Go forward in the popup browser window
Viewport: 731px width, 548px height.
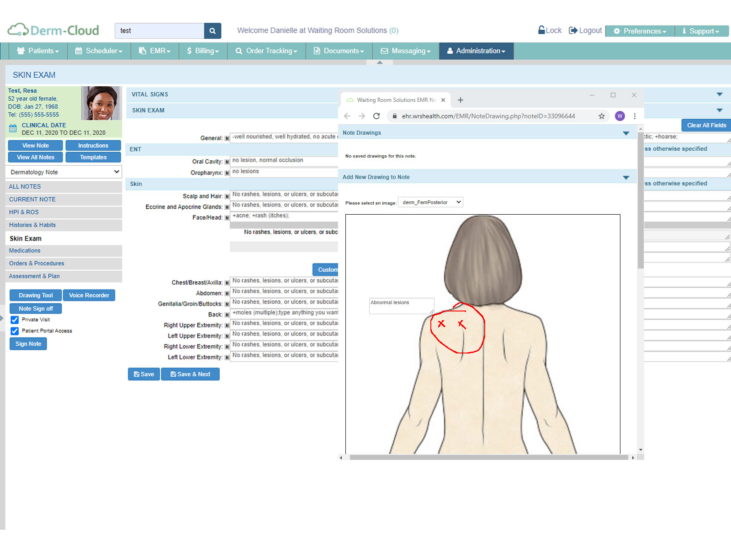[362, 116]
